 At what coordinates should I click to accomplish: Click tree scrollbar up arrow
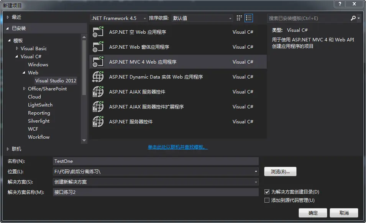click(x=84, y=37)
